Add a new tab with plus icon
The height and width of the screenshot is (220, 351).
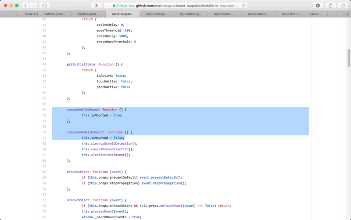point(347,14)
